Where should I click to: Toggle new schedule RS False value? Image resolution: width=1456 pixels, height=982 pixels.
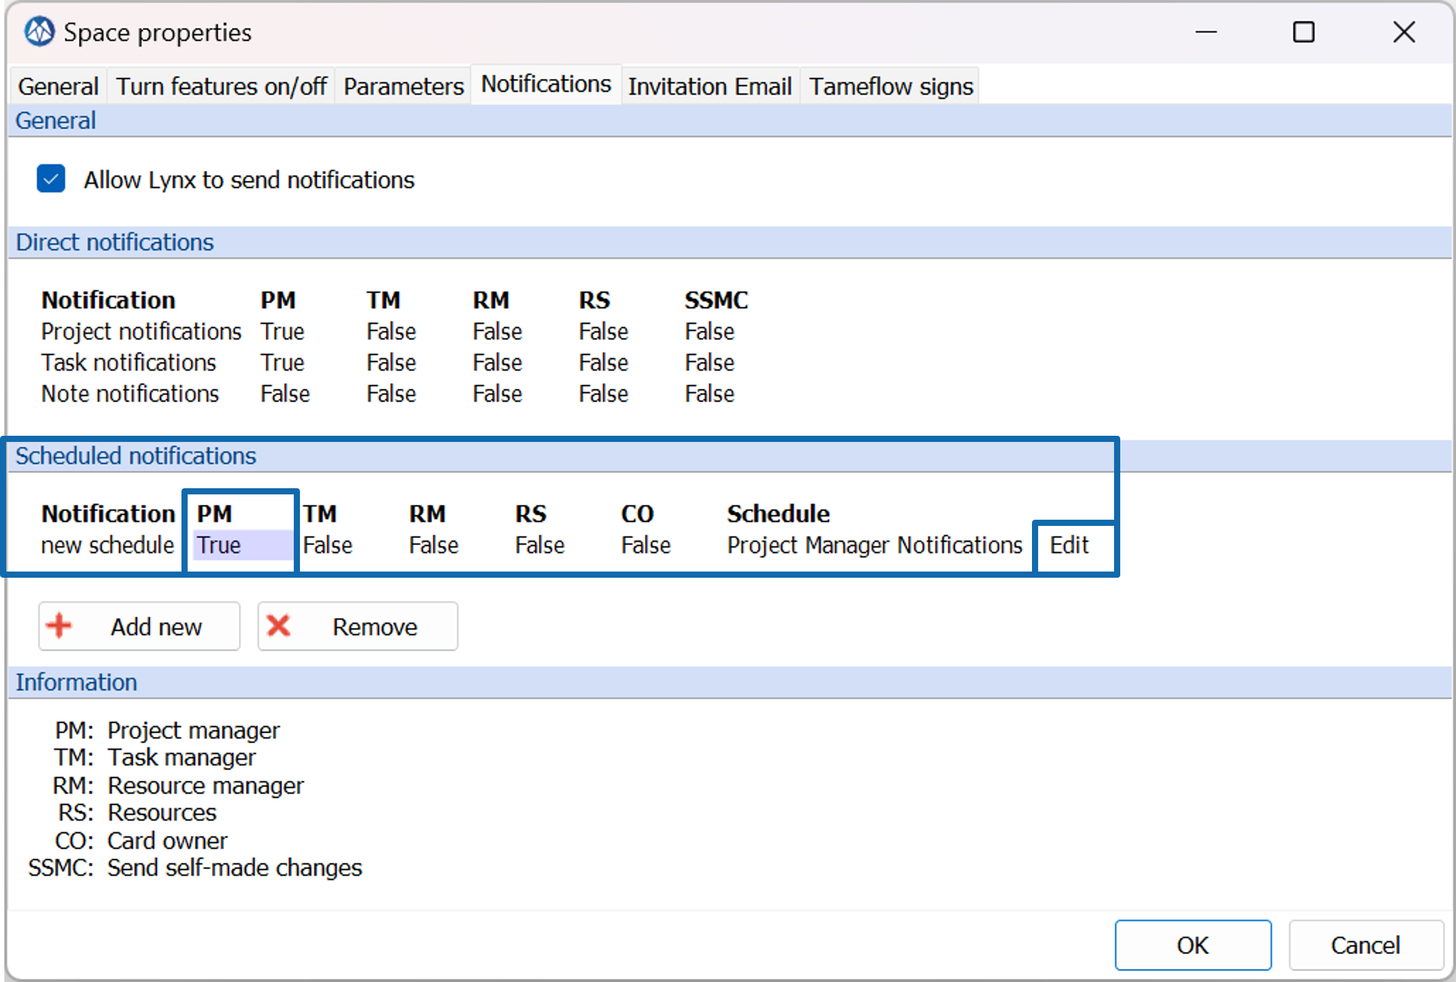540,546
